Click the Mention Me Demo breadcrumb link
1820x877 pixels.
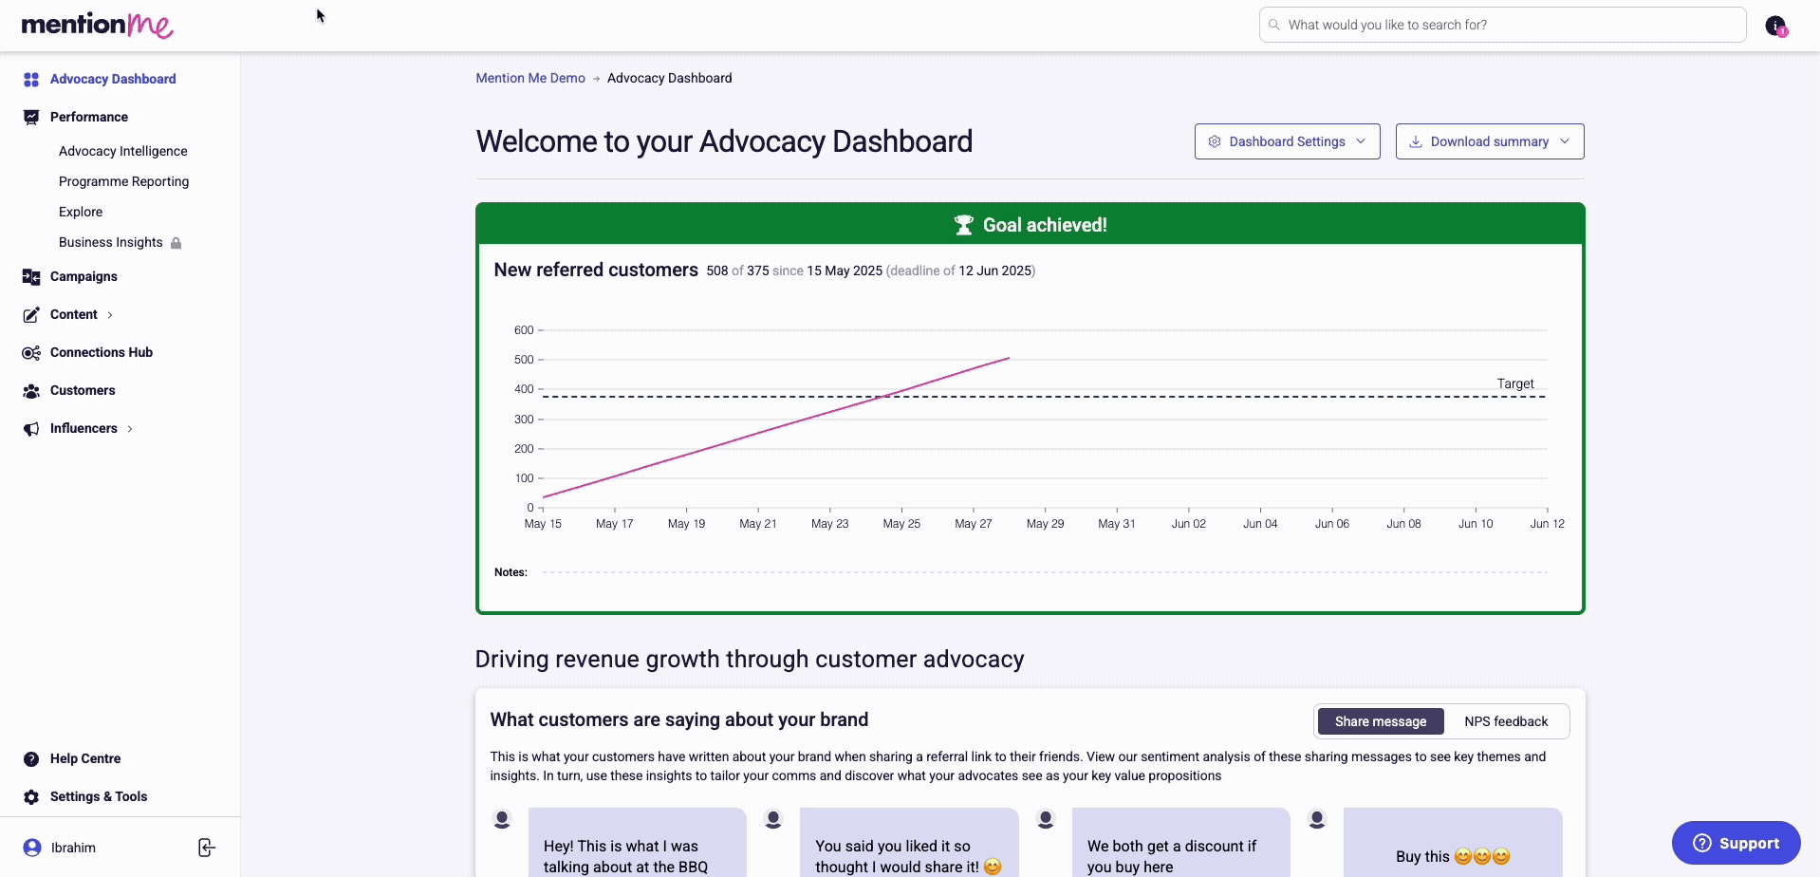[530, 78]
